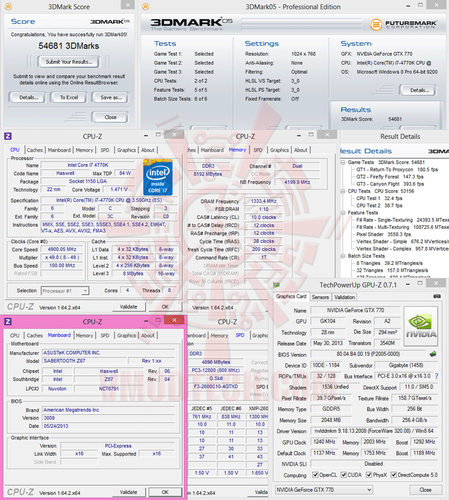The image size is (449, 500).
Task: Click Vertex Shader - Simple result row
Action: pyautogui.click(x=402, y=242)
